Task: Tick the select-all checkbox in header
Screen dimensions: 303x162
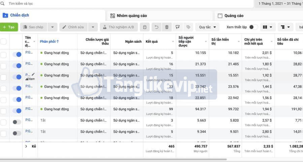Action: point(3,42)
